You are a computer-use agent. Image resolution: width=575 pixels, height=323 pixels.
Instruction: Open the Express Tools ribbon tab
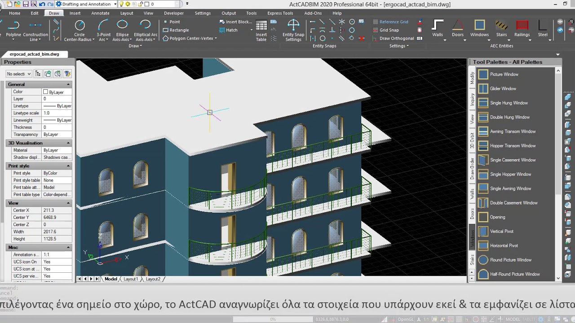click(280, 13)
